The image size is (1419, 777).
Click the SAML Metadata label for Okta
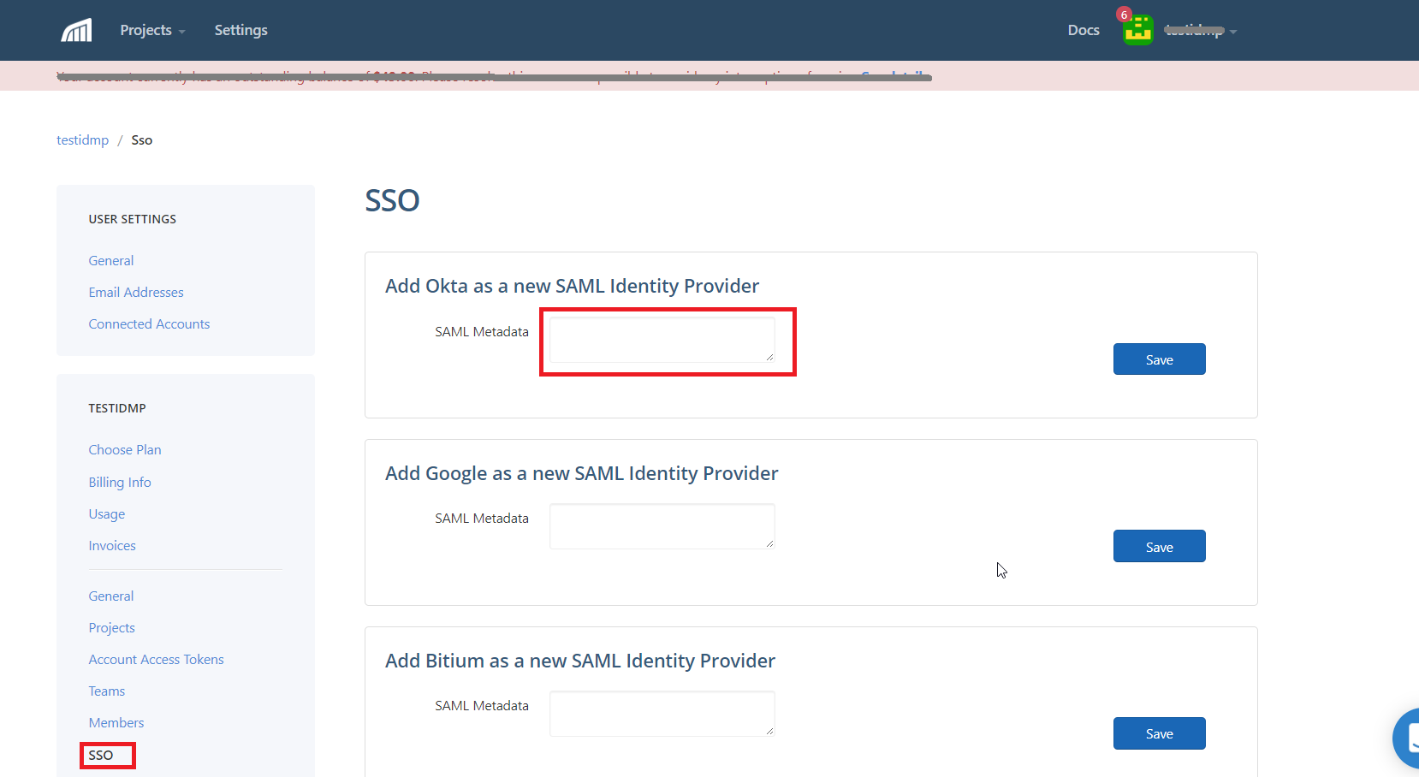(482, 331)
